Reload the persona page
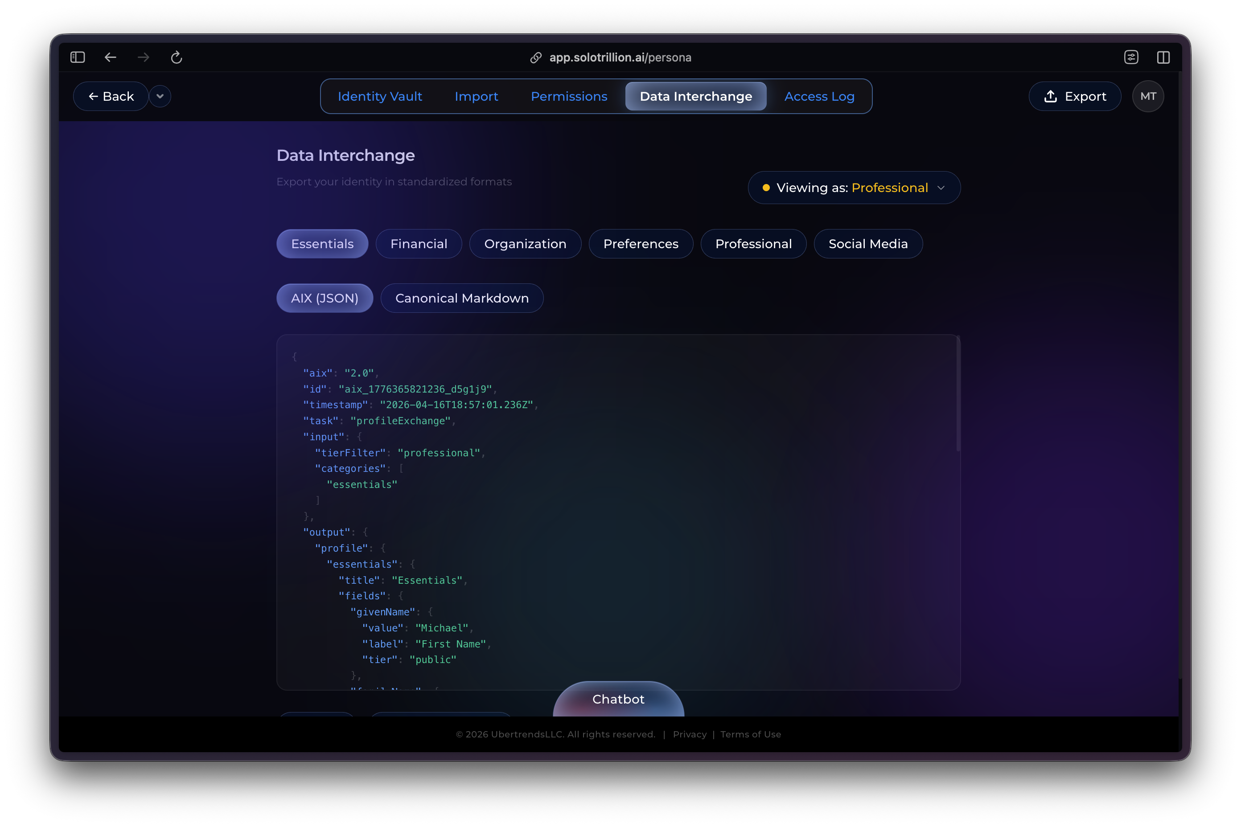The width and height of the screenshot is (1241, 827). [x=176, y=57]
